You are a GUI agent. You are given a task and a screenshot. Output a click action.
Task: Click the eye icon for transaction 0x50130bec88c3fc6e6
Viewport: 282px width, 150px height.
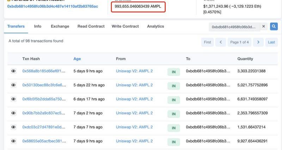13,85
